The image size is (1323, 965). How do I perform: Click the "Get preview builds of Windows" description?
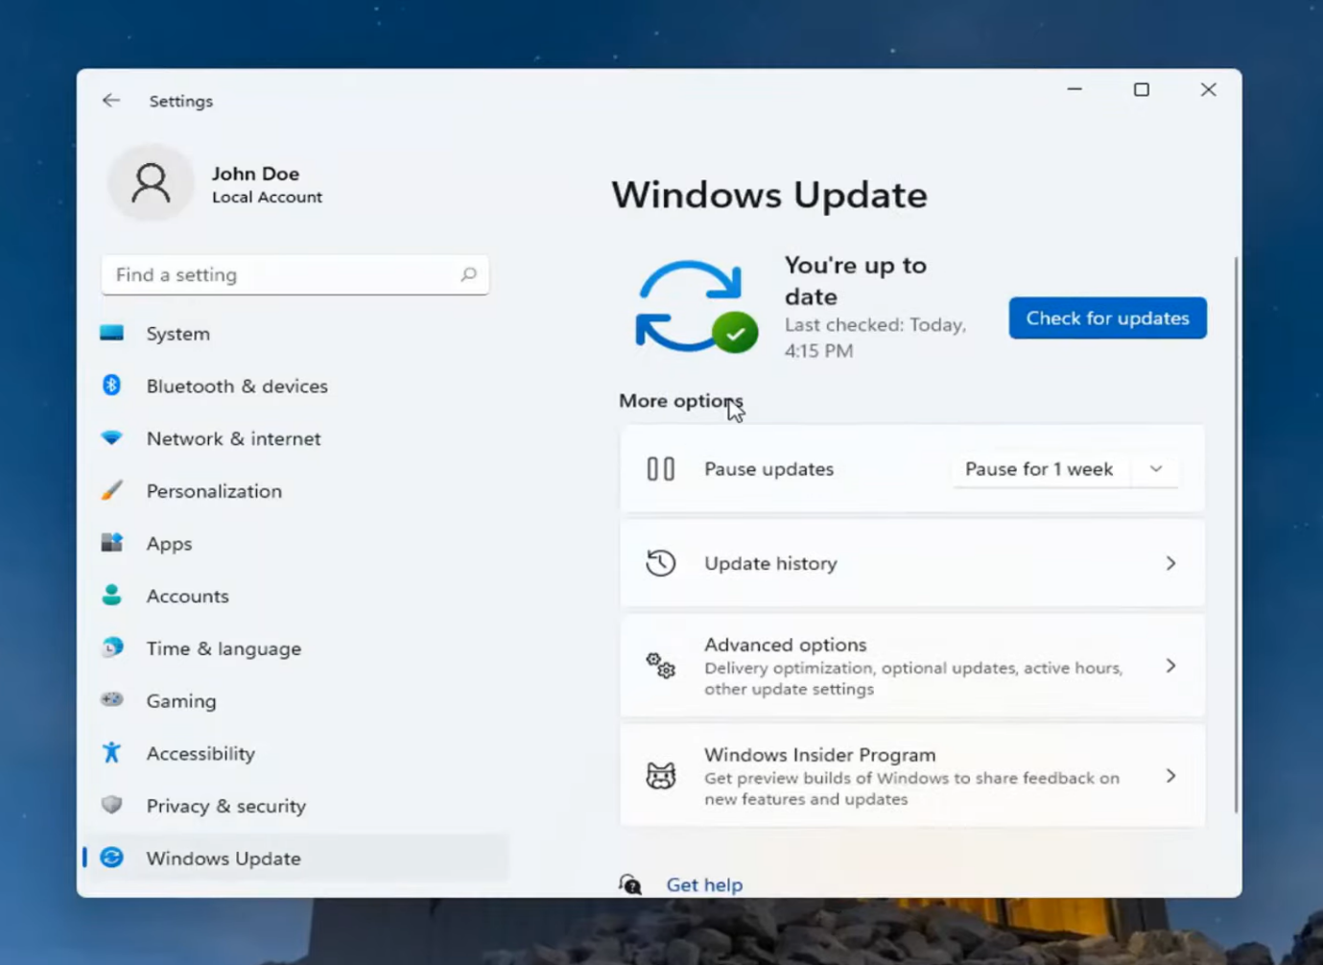(x=911, y=788)
